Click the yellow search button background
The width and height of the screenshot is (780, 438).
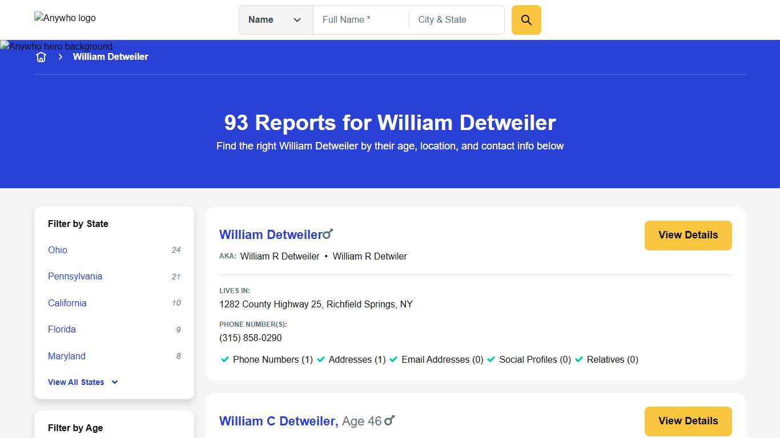point(525,19)
